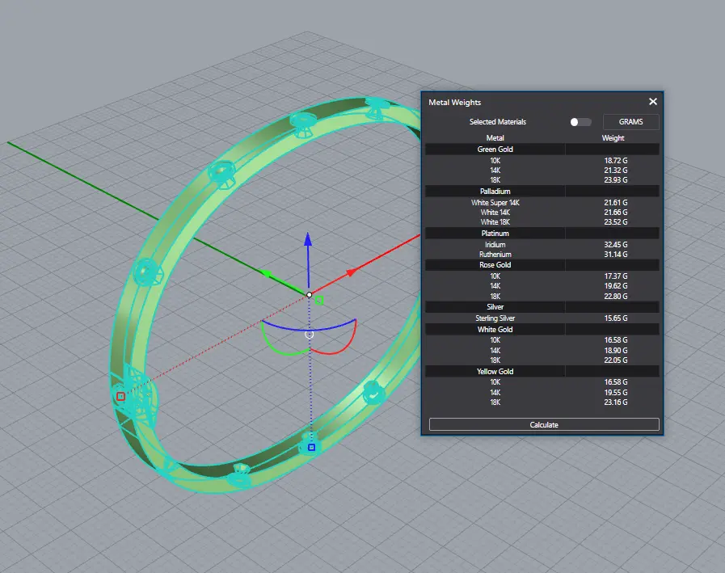Screen dimensions: 725x573
Task: Select the Platinum group header
Action: (495, 234)
